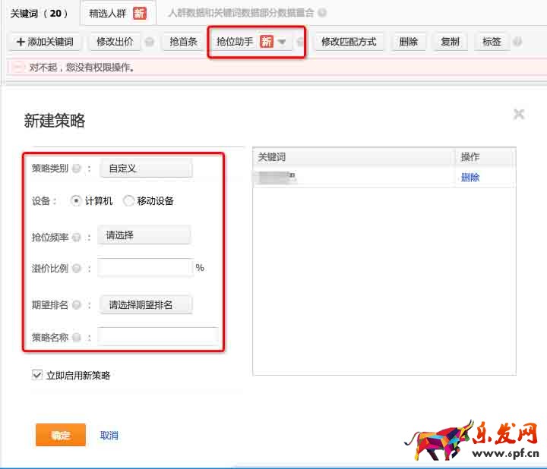Click the help icon beside 期望排名
Viewport: 547px width, 469px height.
pos(77,305)
